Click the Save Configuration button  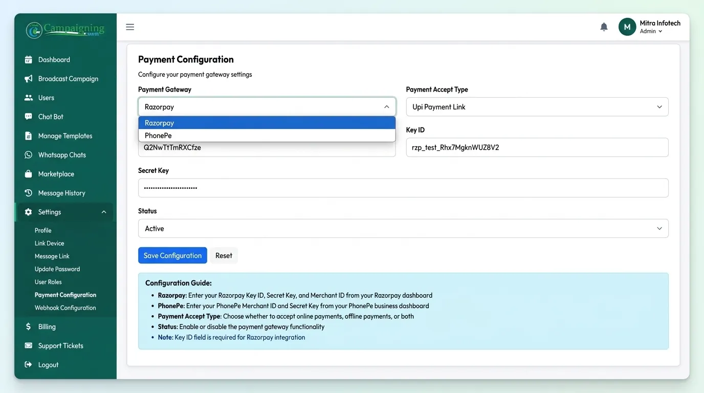tap(172, 255)
